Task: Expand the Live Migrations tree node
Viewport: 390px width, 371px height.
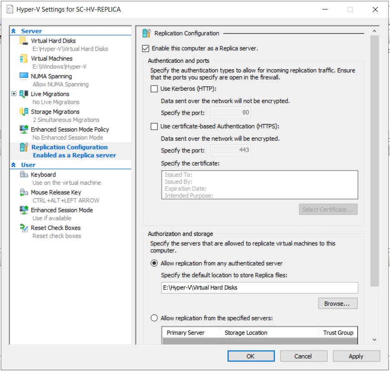Action: pos(14,94)
